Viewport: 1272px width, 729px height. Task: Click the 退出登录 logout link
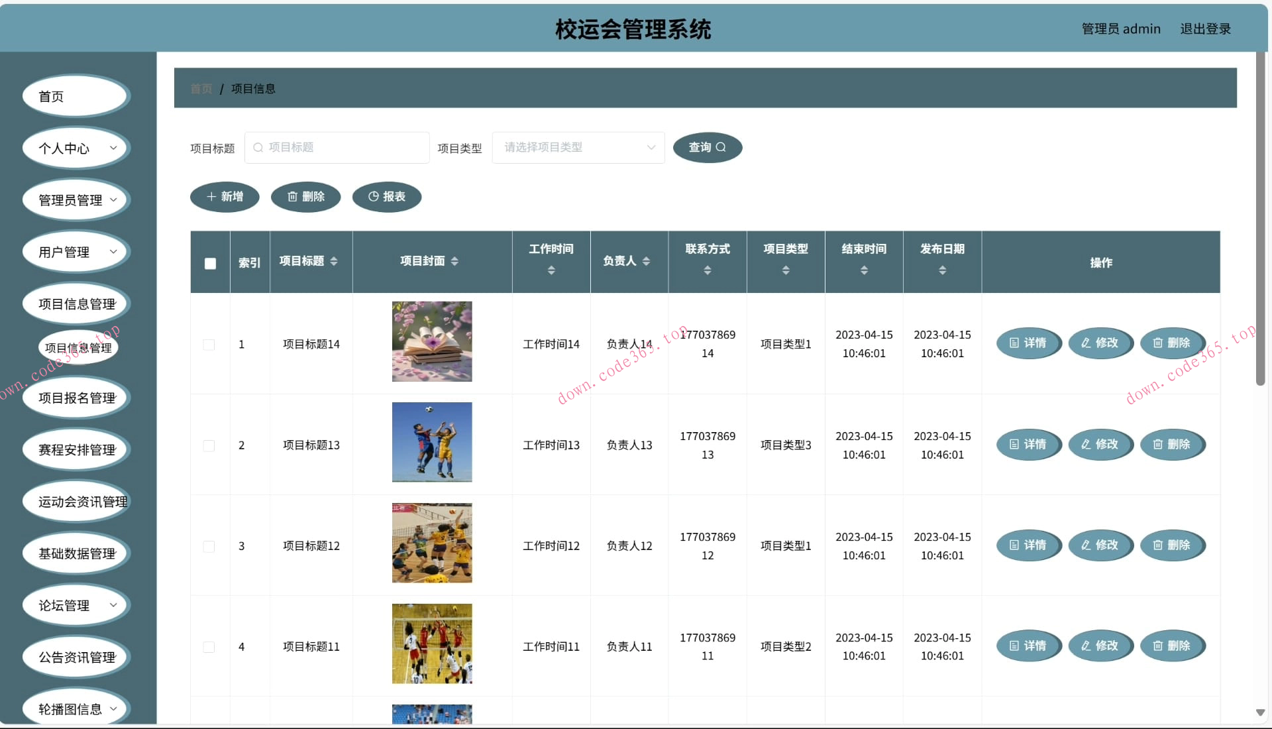pyautogui.click(x=1205, y=28)
